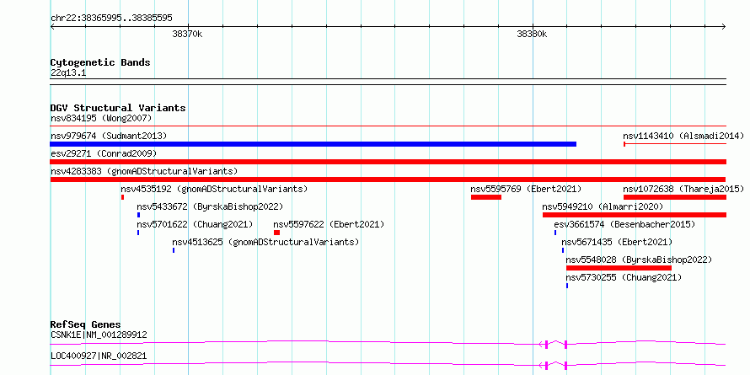Select the blue nsv5730255 marker
Screen dimensions: 750x375
click(567, 286)
